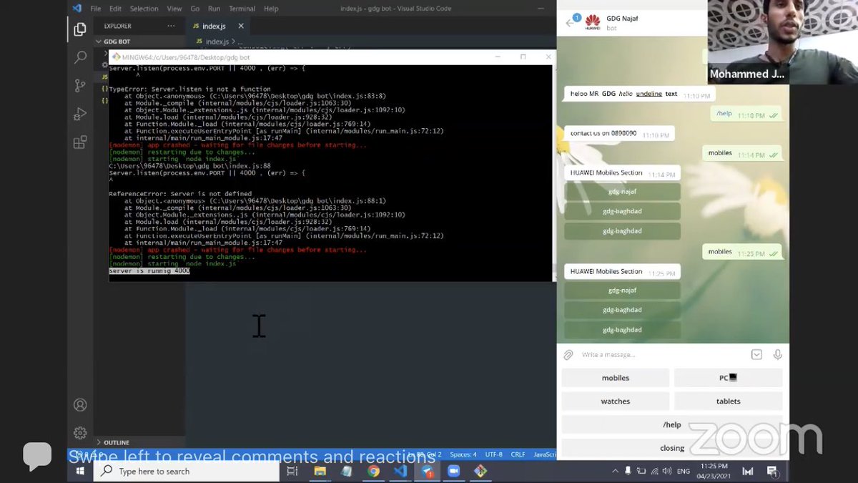Tap the PC keyboard button

click(x=728, y=378)
